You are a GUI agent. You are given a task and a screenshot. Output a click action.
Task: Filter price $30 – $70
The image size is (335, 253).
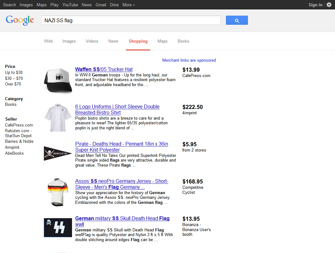coord(14,78)
